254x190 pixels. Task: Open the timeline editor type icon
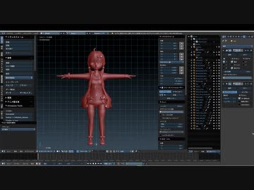pos(3,164)
